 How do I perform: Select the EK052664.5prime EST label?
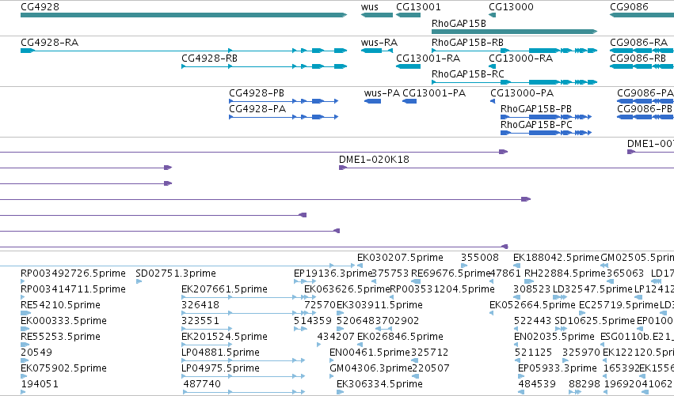[532, 305]
